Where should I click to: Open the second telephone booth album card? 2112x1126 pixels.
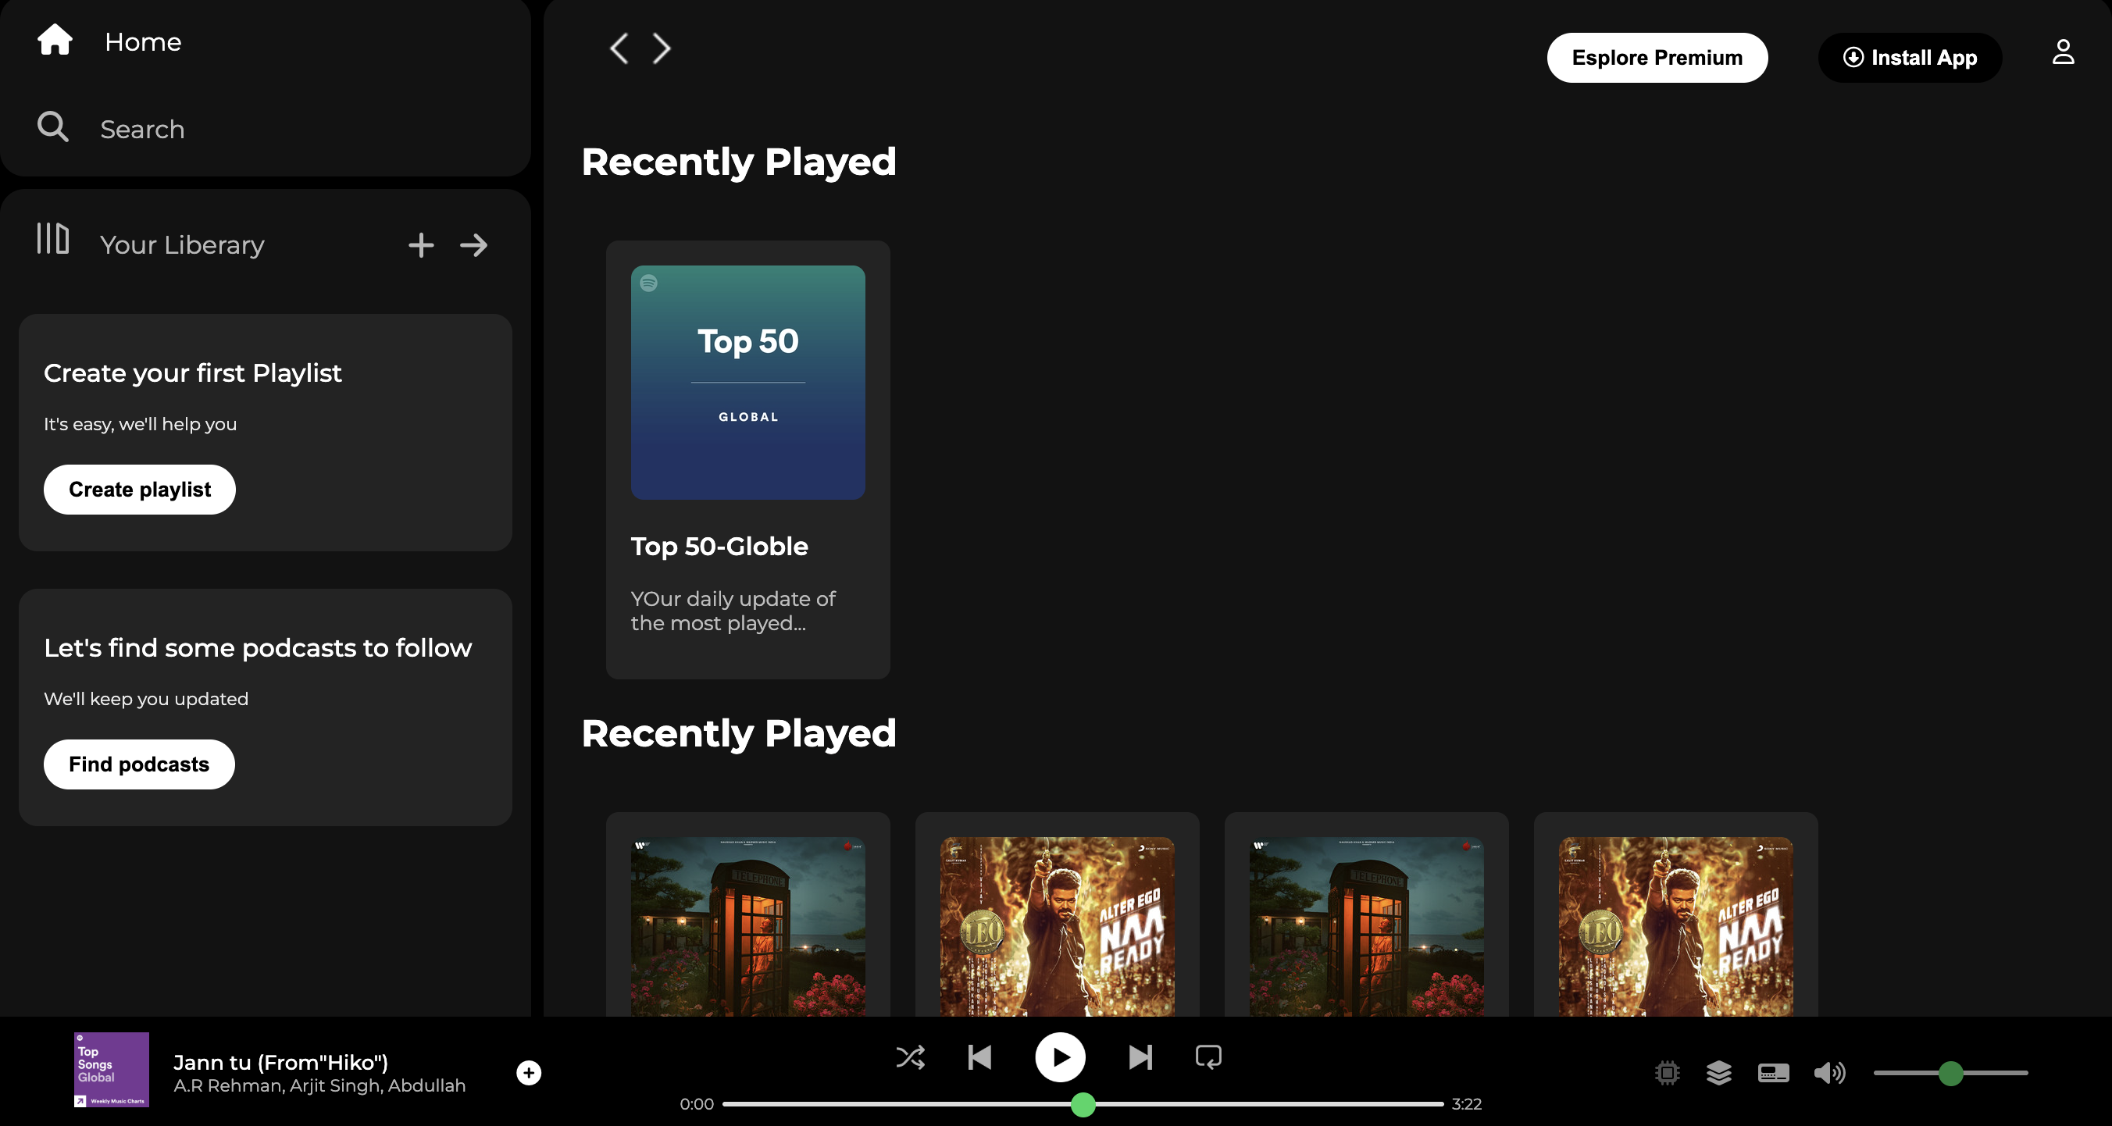coord(1366,914)
